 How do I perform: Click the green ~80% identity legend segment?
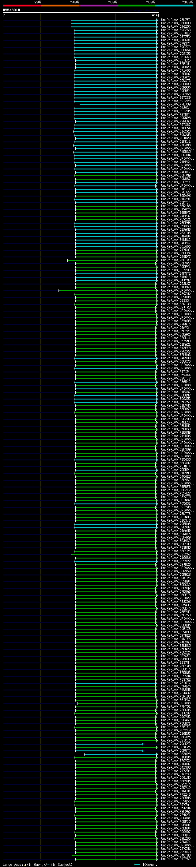coord(136,6)
